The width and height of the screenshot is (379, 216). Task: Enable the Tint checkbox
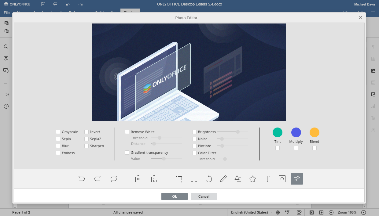click(x=278, y=148)
